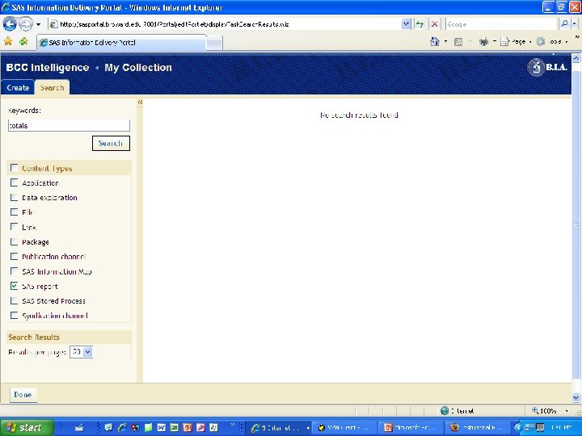Expand the toolbar overflow chevron
The height and width of the screenshot is (436, 582).
point(577,37)
